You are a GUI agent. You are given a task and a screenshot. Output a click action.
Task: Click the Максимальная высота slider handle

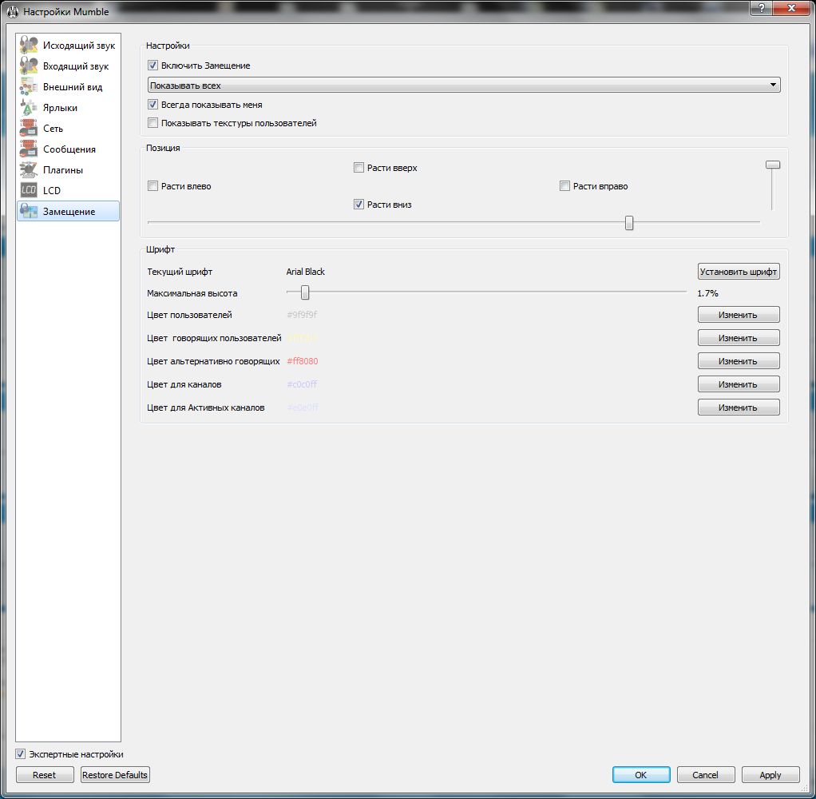(x=305, y=293)
